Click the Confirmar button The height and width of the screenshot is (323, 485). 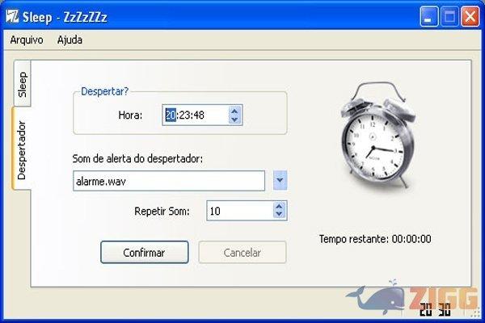click(x=145, y=252)
